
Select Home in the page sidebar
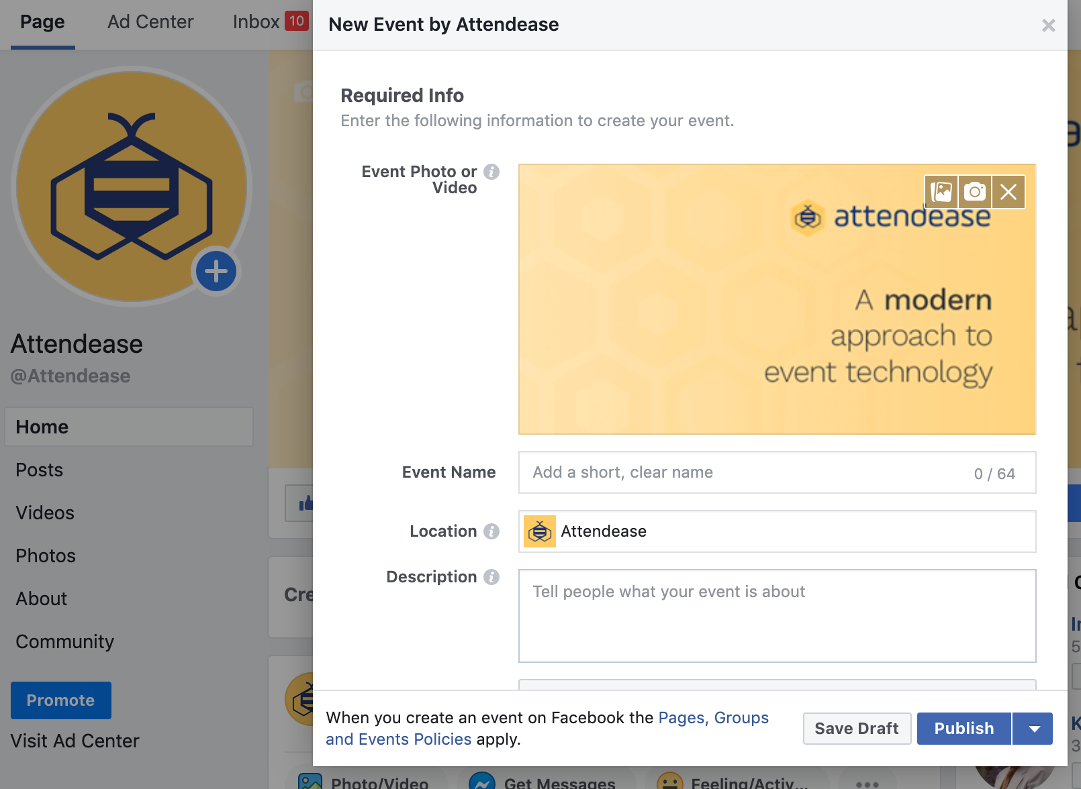(129, 427)
